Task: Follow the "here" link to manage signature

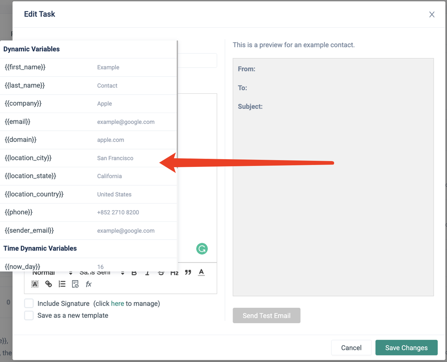Action: (x=117, y=304)
